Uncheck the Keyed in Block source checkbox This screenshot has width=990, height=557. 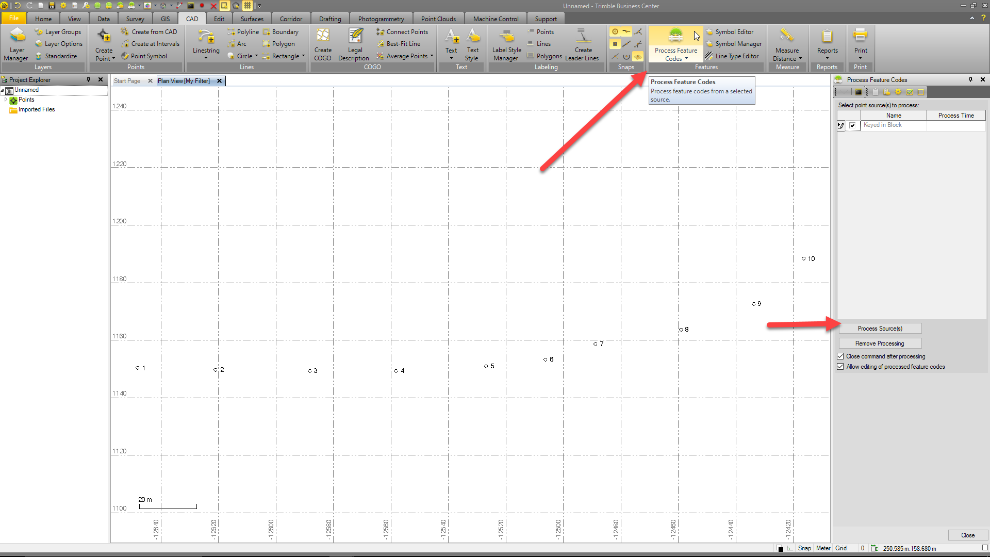(x=852, y=125)
